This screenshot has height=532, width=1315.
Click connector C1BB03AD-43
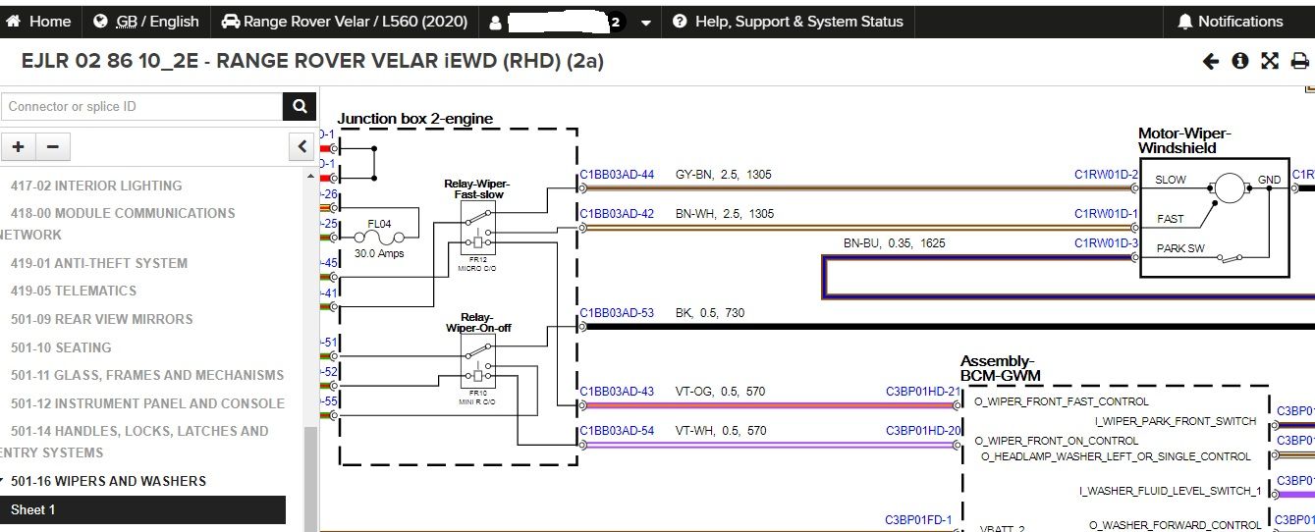pyautogui.click(x=617, y=392)
